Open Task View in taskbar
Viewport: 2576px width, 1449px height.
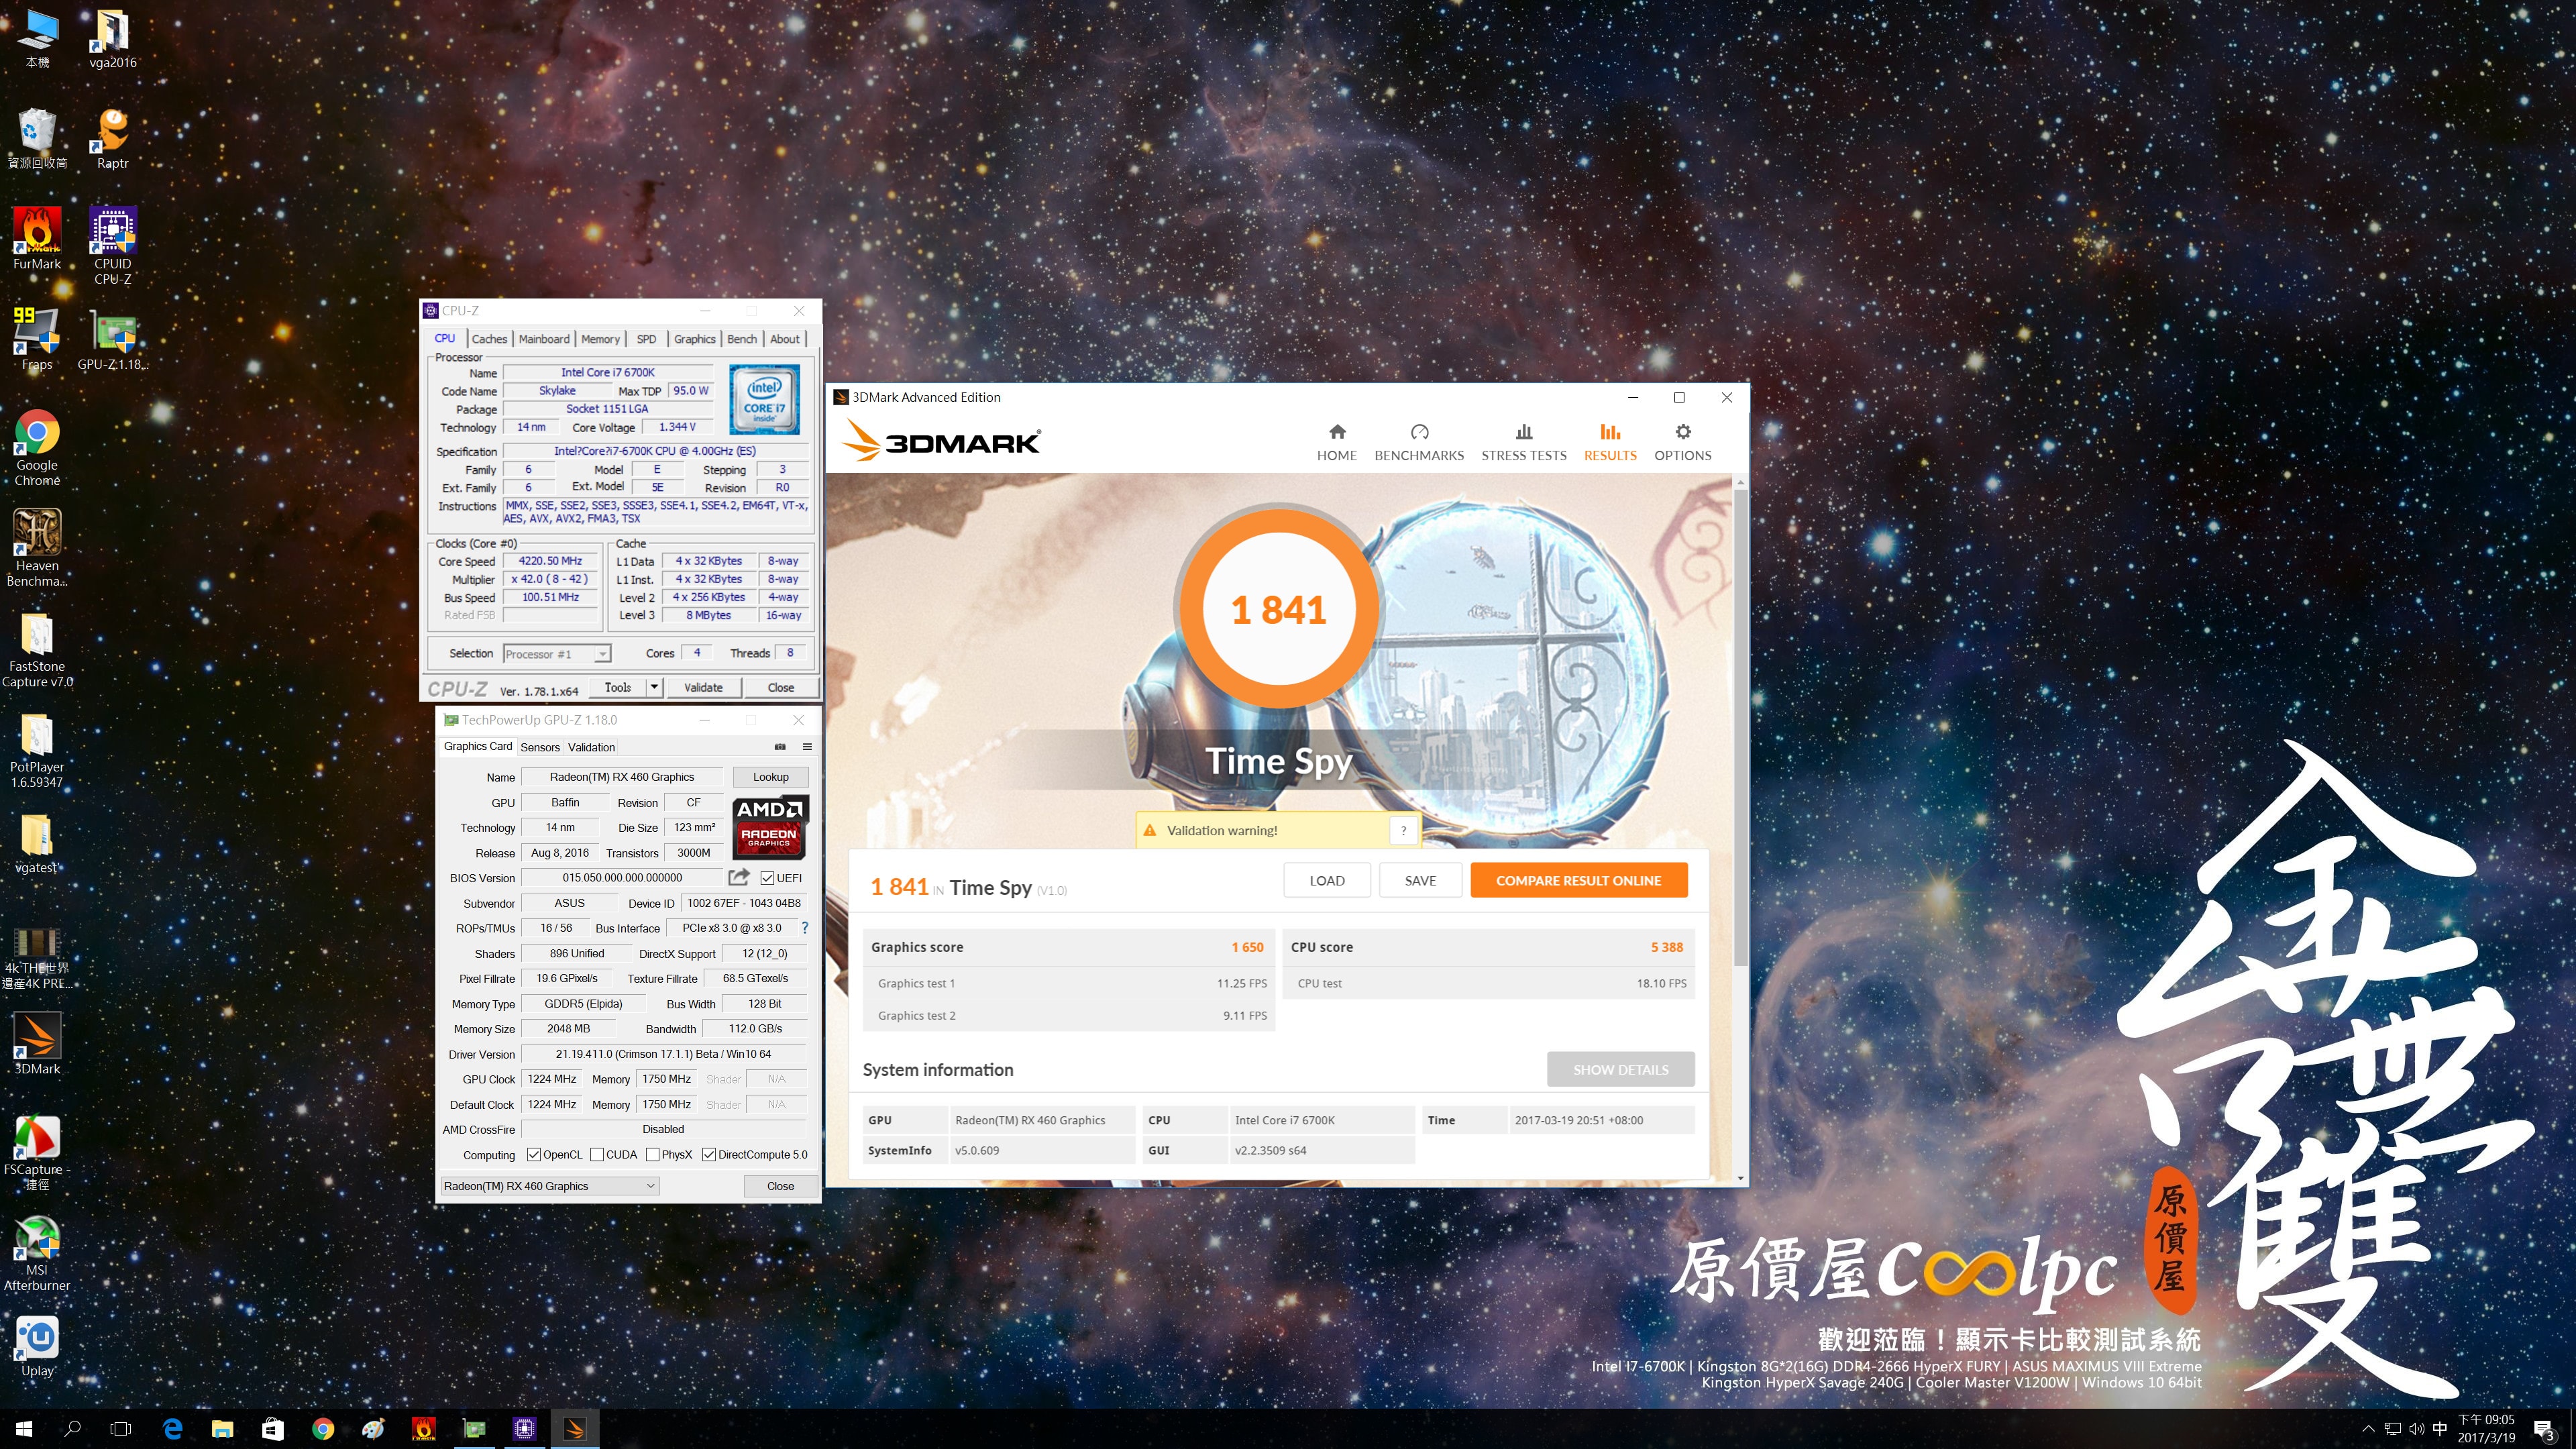pos(121,1429)
